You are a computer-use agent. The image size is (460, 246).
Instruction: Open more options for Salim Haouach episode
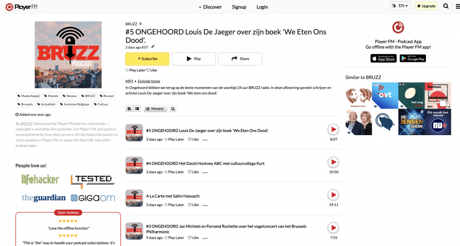pyautogui.click(x=205, y=205)
